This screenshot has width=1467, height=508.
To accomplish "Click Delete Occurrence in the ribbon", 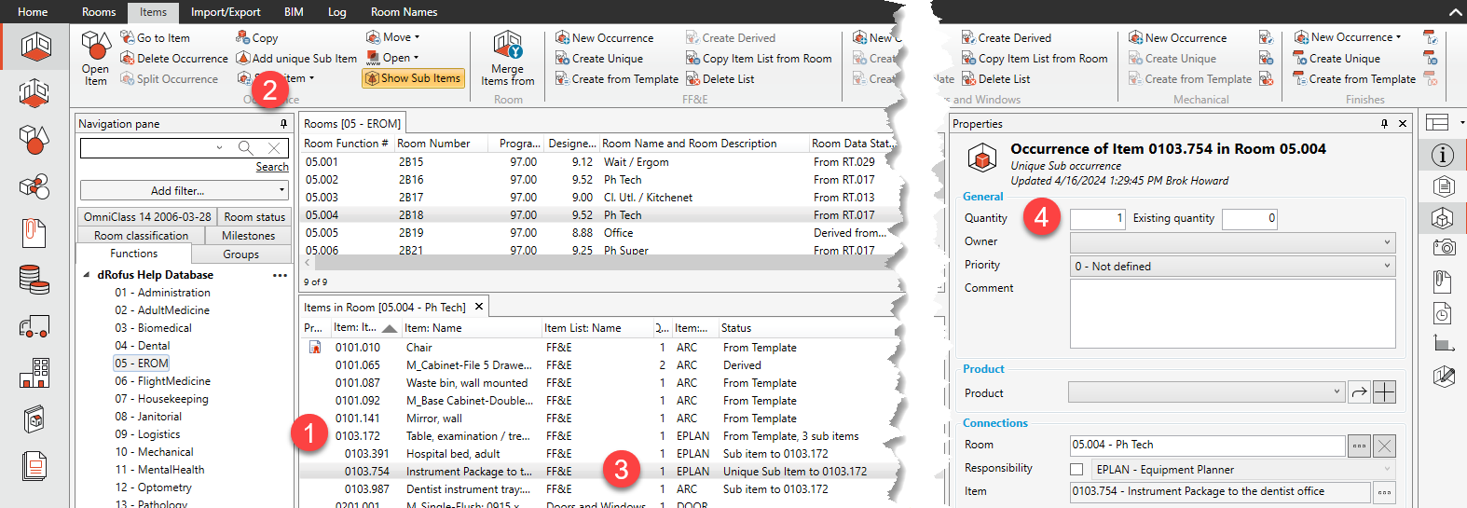I will [173, 59].
